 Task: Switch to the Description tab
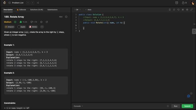[8, 9]
